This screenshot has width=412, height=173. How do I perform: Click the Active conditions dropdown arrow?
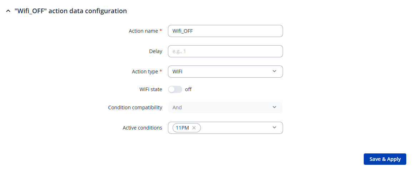274,127
